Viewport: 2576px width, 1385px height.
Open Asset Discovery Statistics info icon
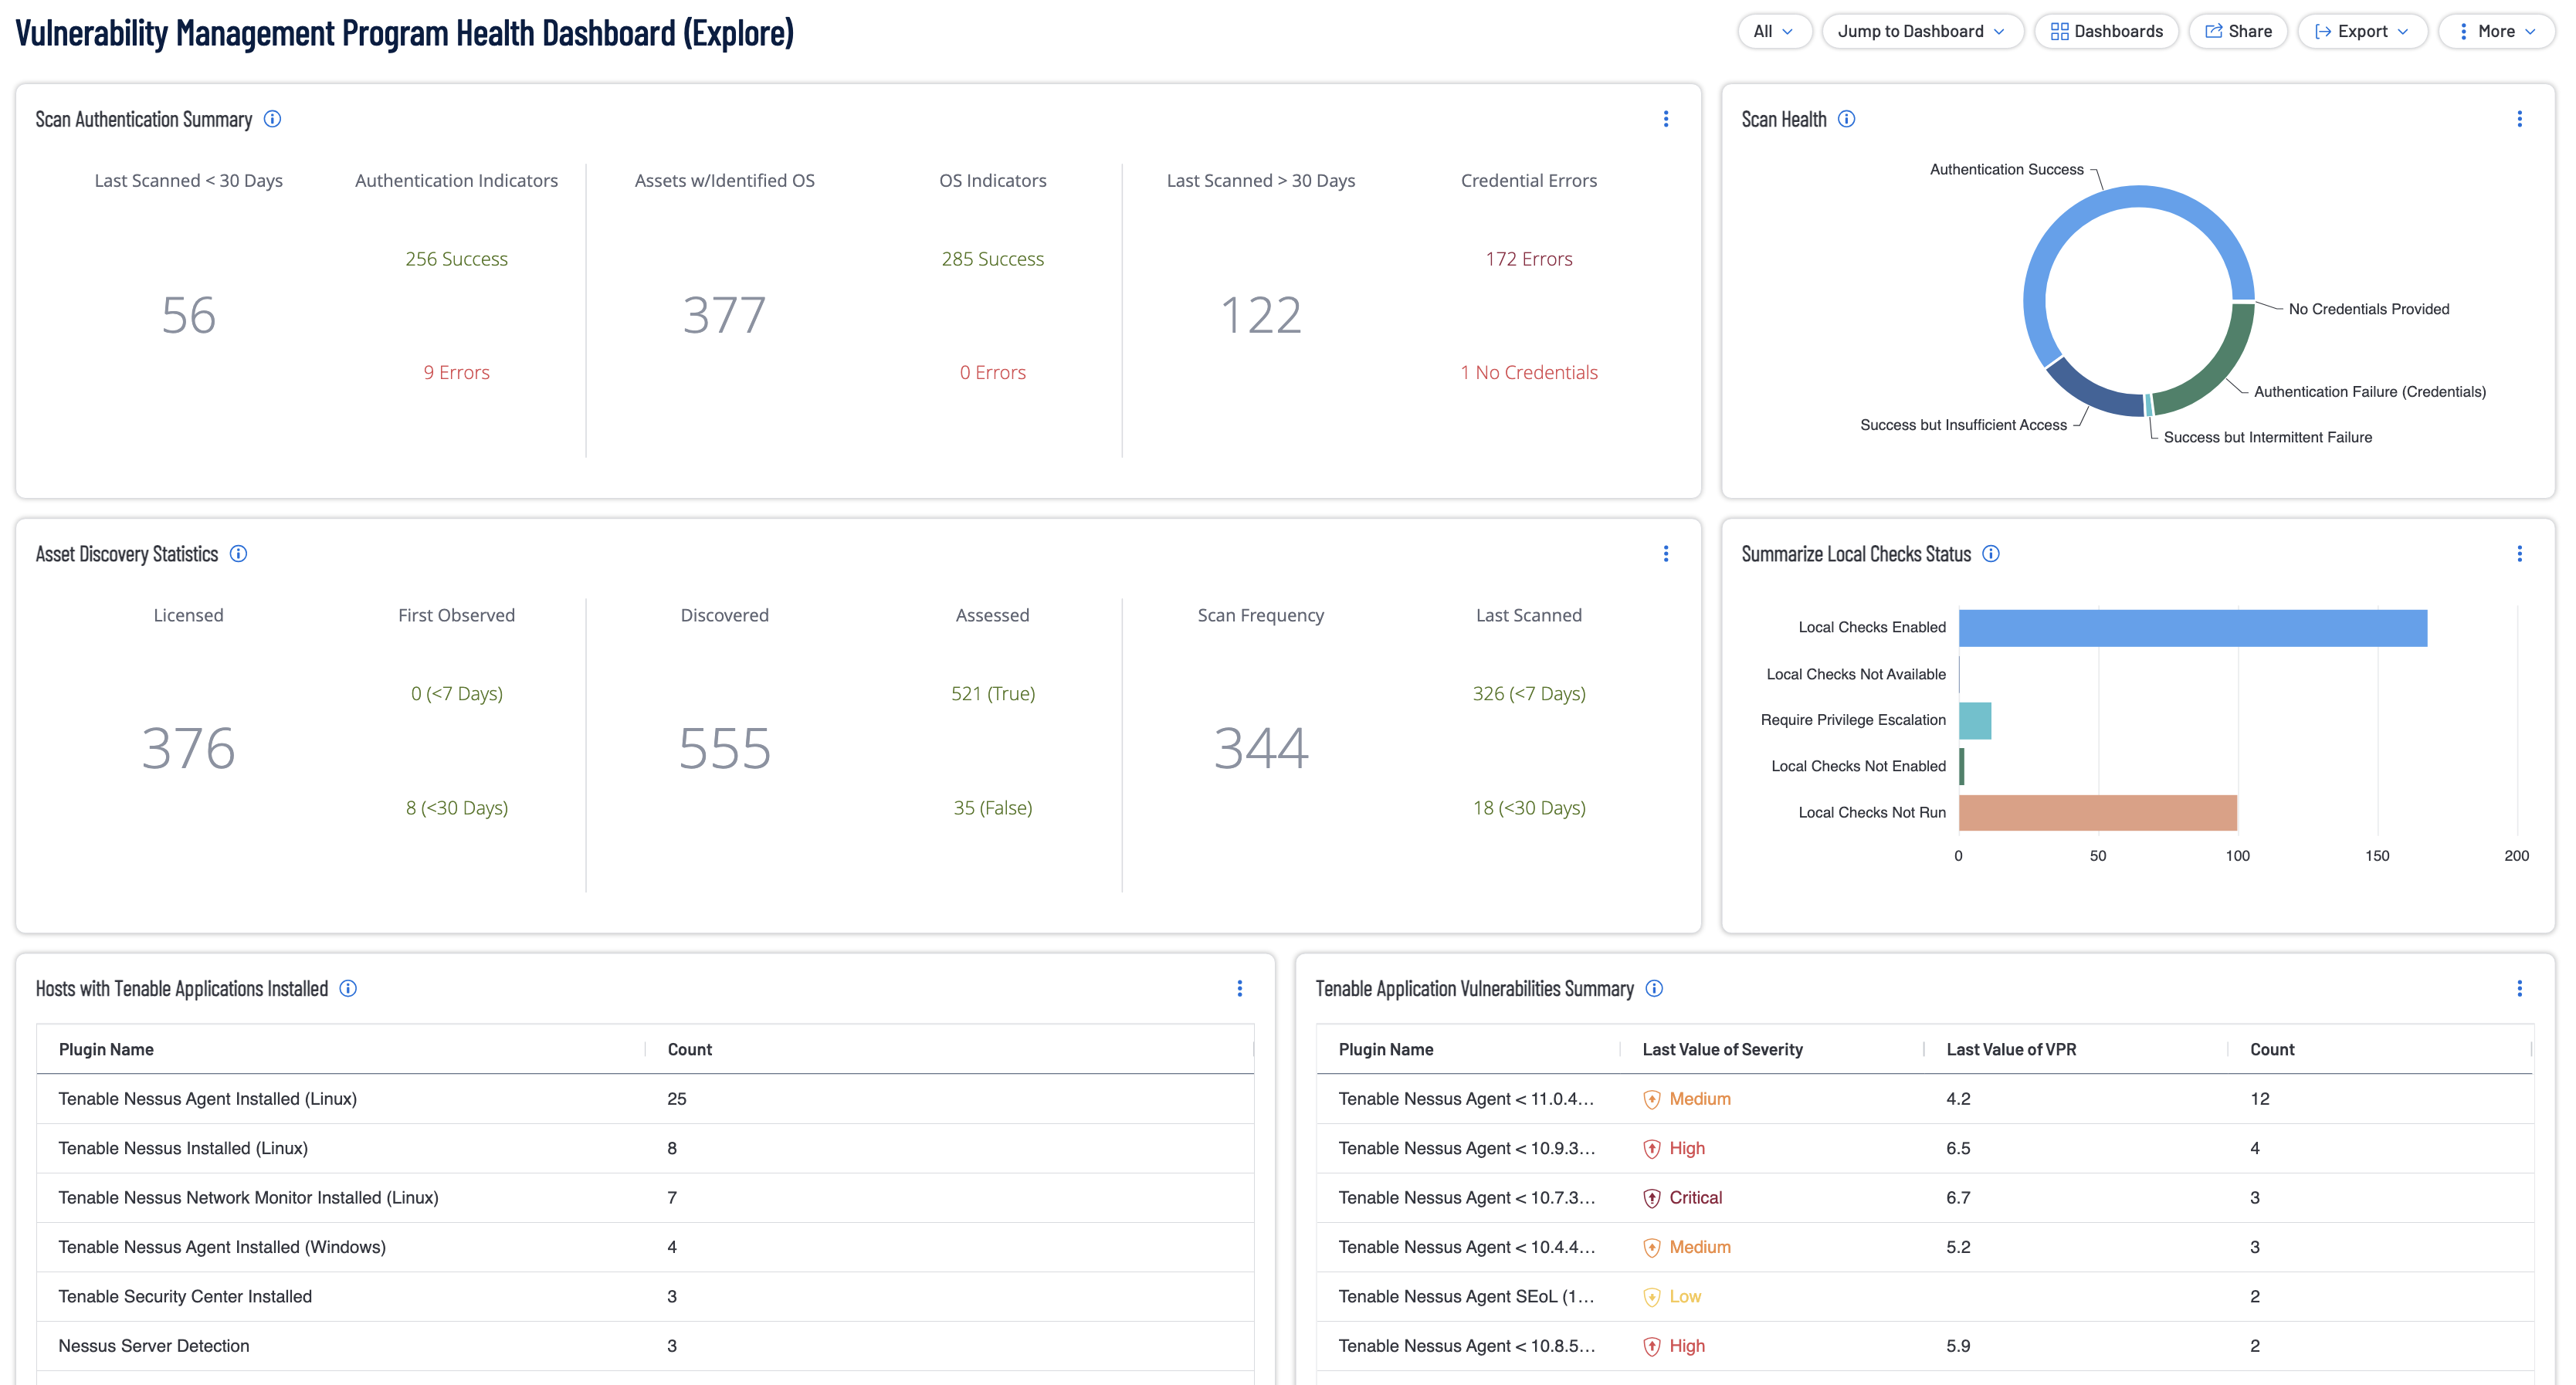point(238,554)
